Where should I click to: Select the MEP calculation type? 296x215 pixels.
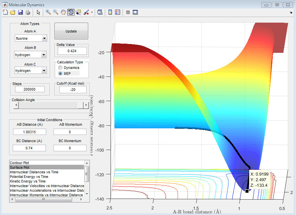pyautogui.click(x=60, y=74)
